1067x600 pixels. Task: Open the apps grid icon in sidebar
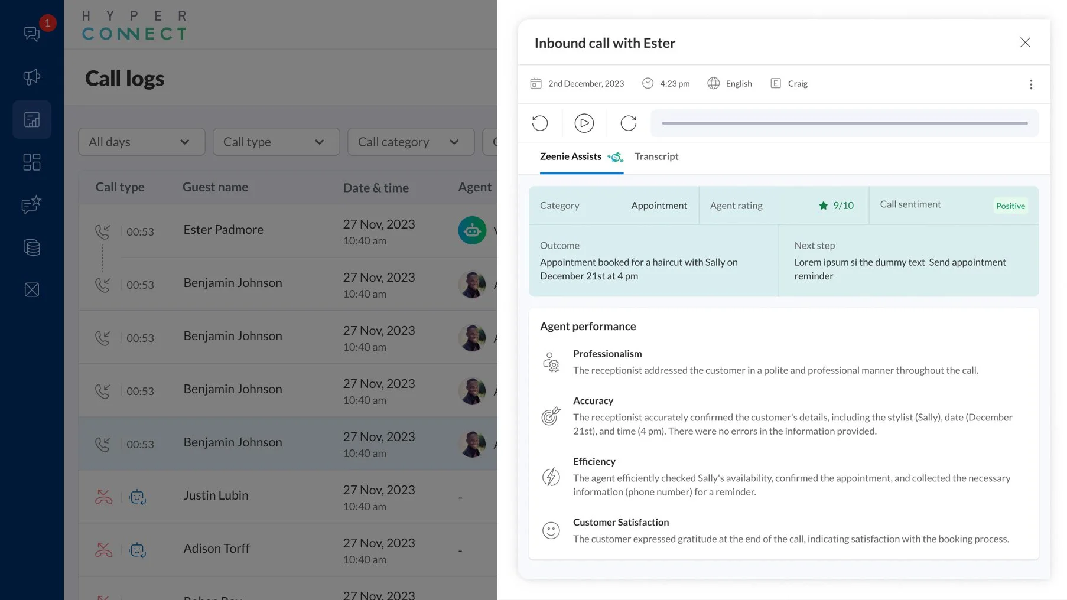pyautogui.click(x=32, y=162)
